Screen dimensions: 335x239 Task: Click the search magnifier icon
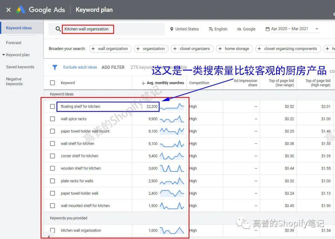click(58, 29)
